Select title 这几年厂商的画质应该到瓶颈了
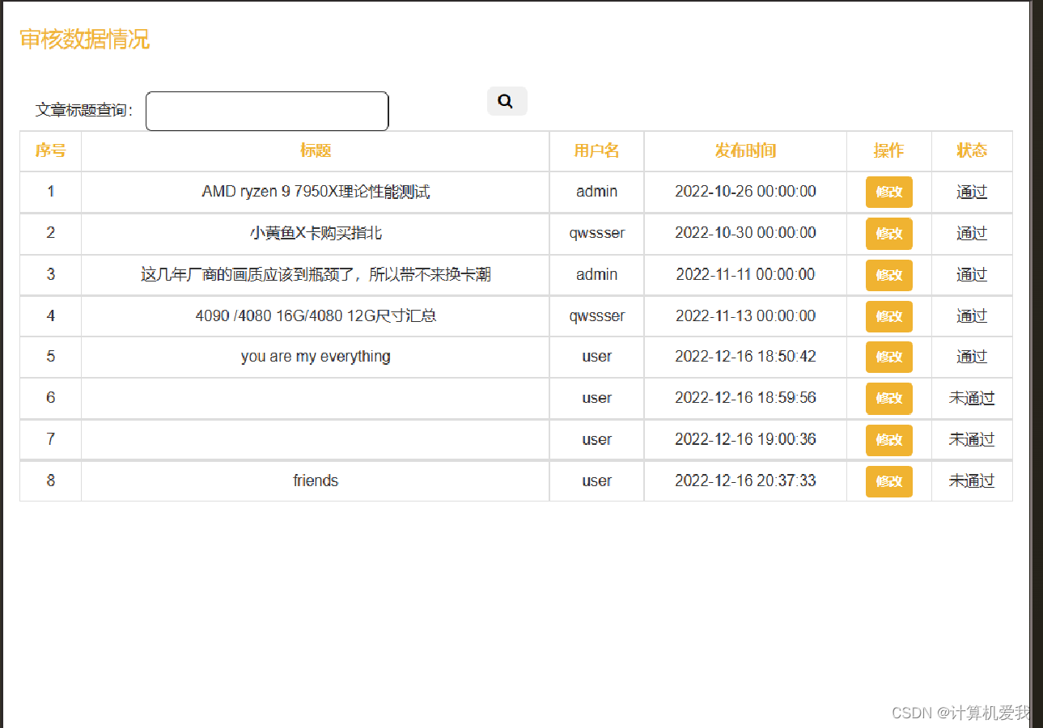 pos(316,275)
